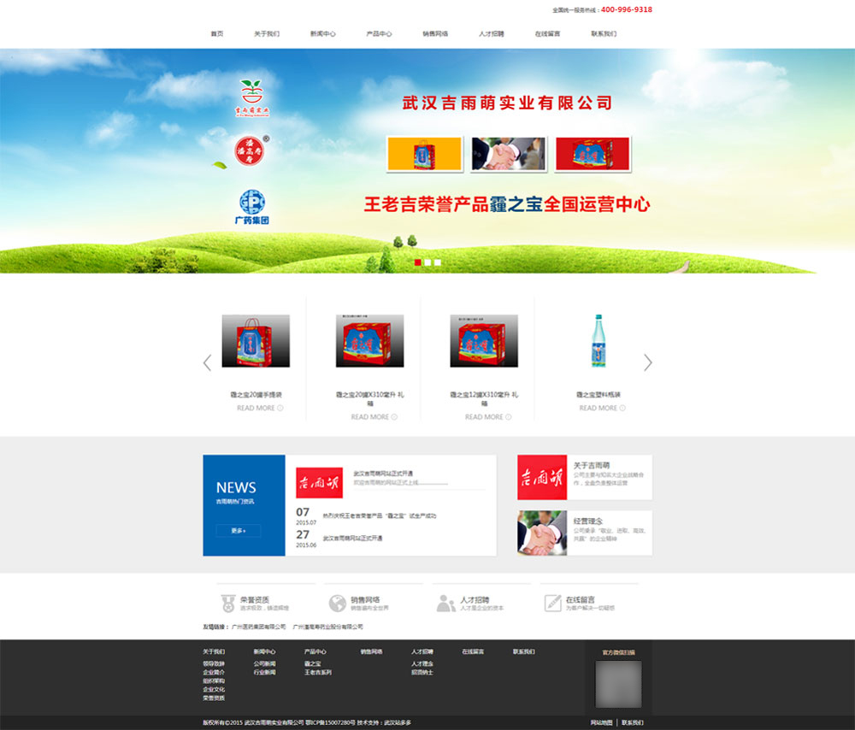Open the yellow gift bag banner thumbnail

[424, 154]
